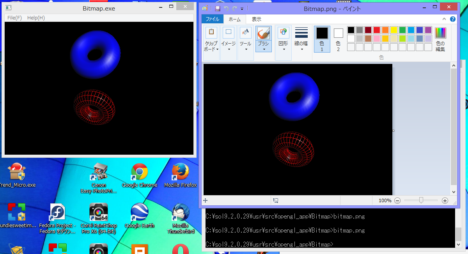
Task: Select the Google Chrome desktop shortcut
Action: 139,175
